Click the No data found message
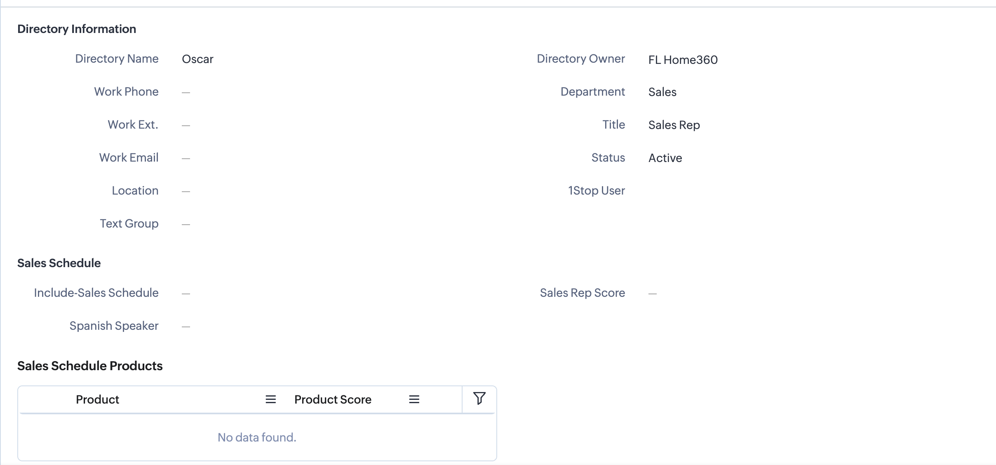 pyautogui.click(x=257, y=437)
